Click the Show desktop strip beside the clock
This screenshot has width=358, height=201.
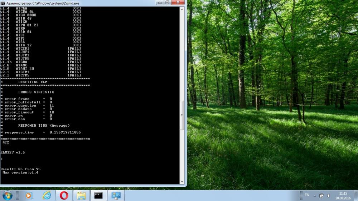[356, 196]
